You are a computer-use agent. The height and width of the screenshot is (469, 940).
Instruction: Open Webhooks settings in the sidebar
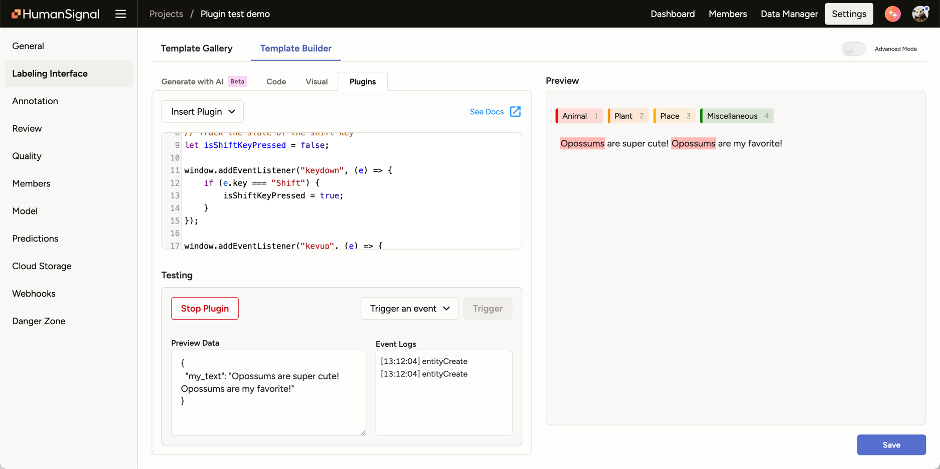click(x=34, y=293)
